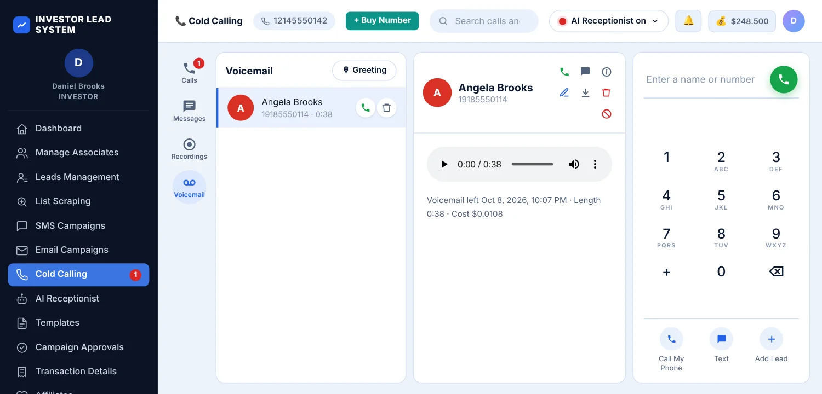Go to Dashboard in sidebar
Image resolution: width=822 pixels, height=394 pixels.
(78, 129)
